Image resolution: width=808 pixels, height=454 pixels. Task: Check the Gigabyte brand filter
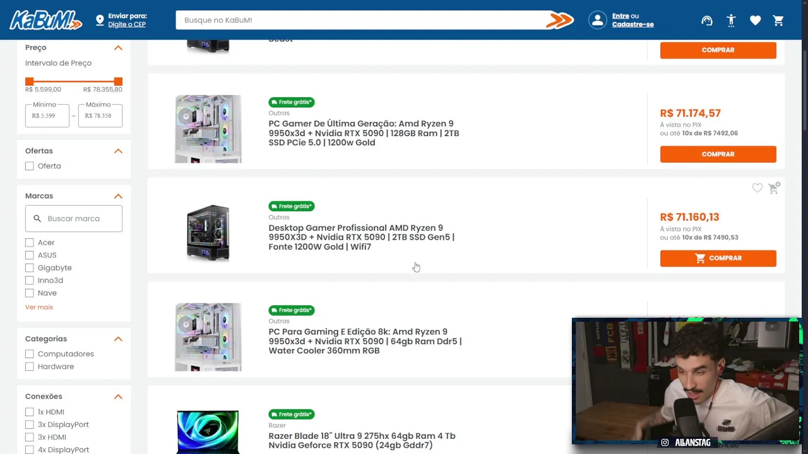pos(29,267)
